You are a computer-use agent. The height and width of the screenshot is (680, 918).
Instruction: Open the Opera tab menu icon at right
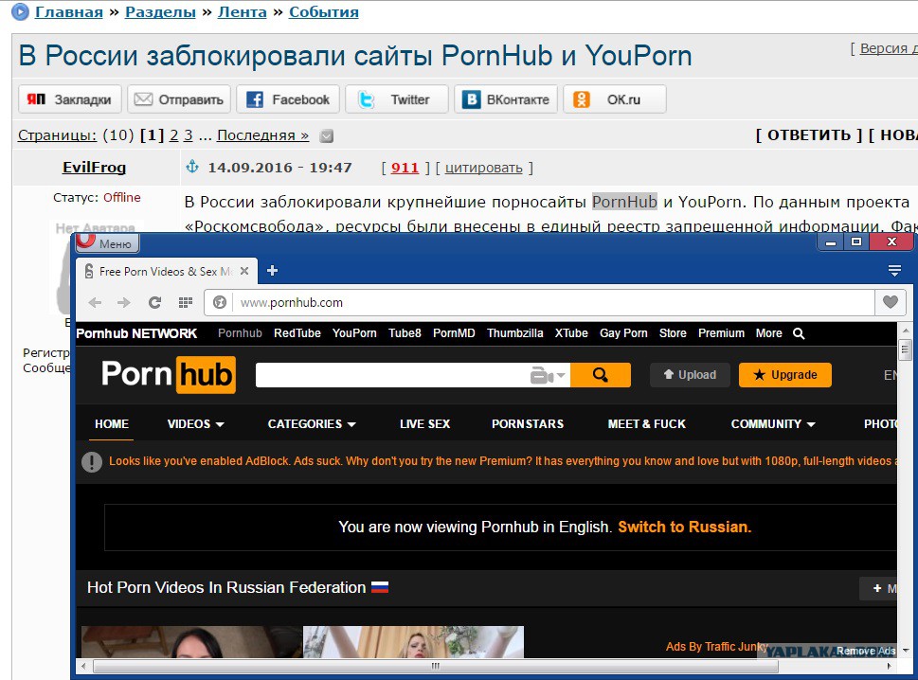(x=894, y=270)
